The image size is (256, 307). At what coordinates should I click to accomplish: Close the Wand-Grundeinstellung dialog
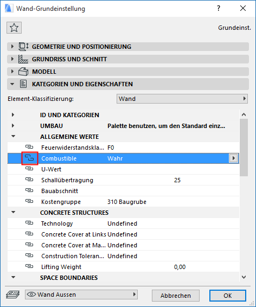coord(243,9)
